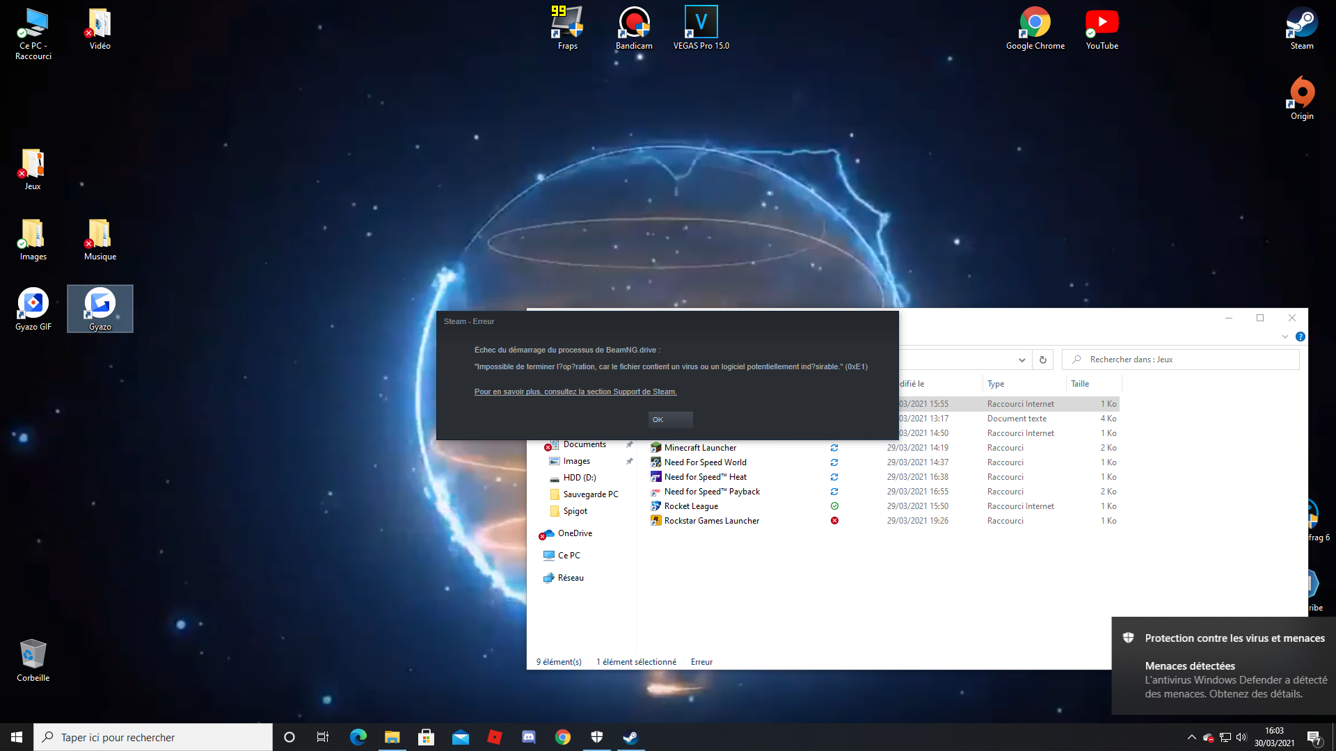Select Minecraft Launcher in file list
The height and width of the screenshot is (751, 1336).
(x=700, y=448)
